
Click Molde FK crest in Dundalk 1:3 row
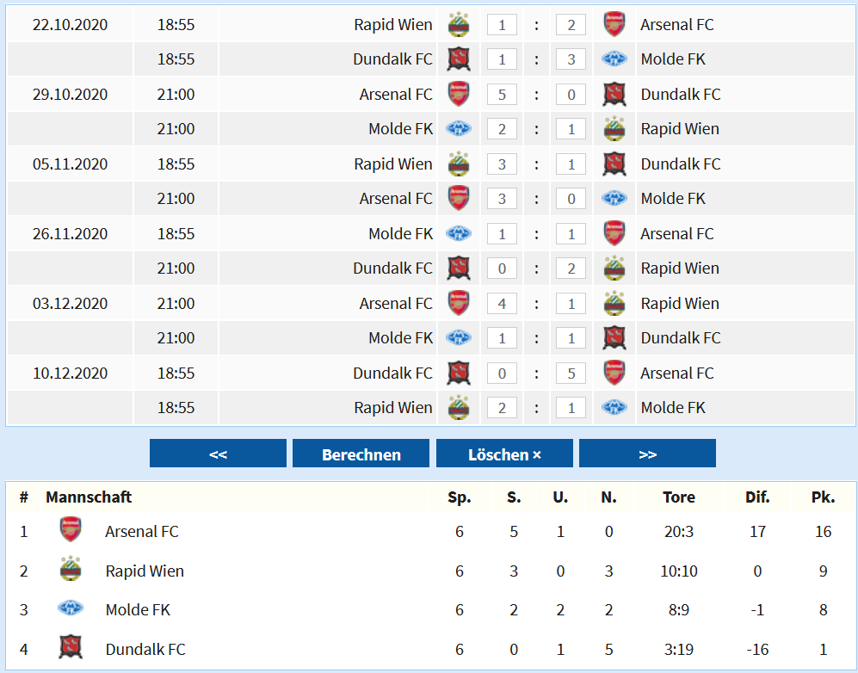click(x=614, y=59)
